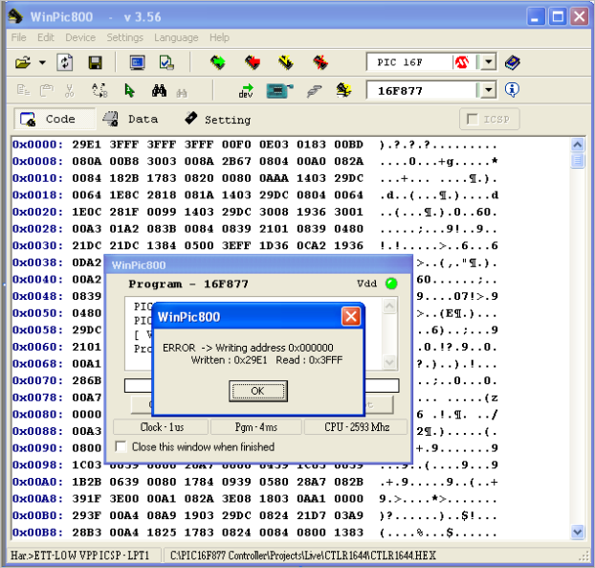Viewport: 595px width, 568px height.
Task: Open the Language menu
Action: pos(176,37)
